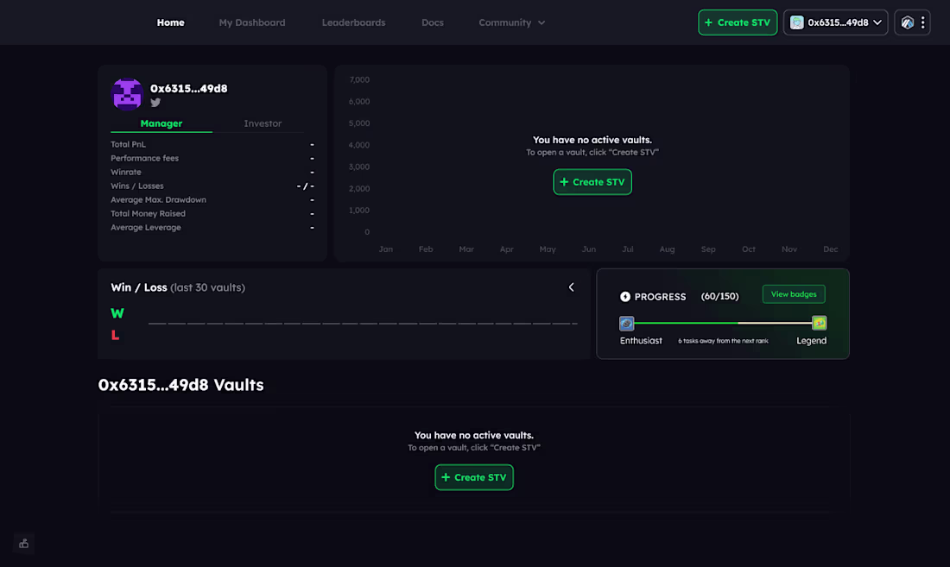The height and width of the screenshot is (567, 950).
Task: Click the thumbs-up icon in the bottom corner
Action: tap(23, 543)
